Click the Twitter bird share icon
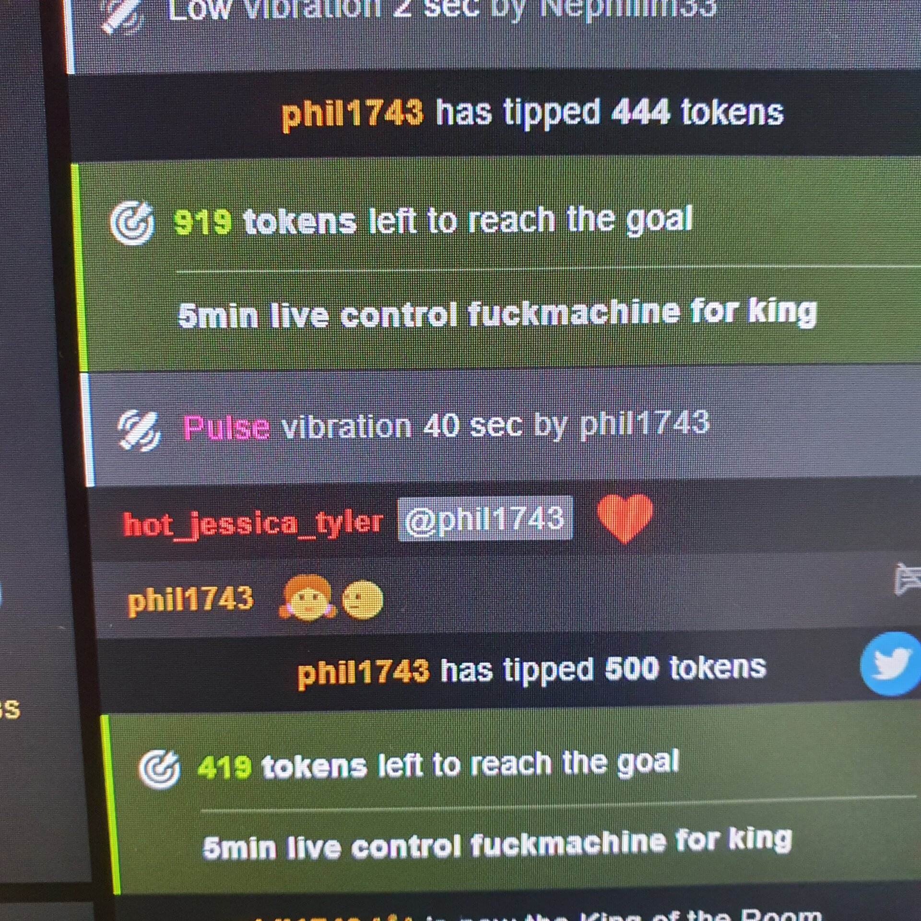 pyautogui.click(x=891, y=664)
